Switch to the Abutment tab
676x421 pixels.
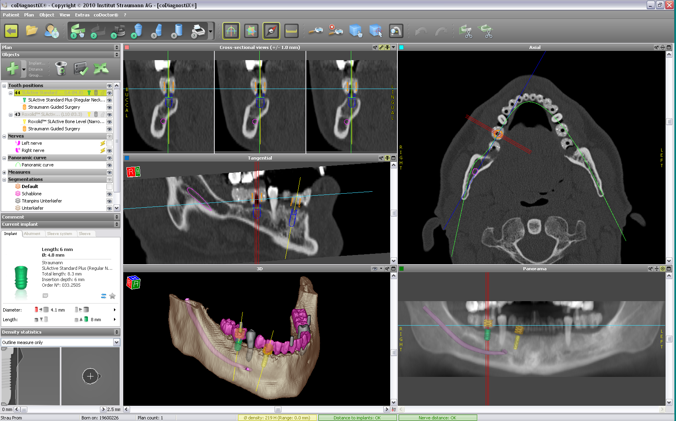32,234
